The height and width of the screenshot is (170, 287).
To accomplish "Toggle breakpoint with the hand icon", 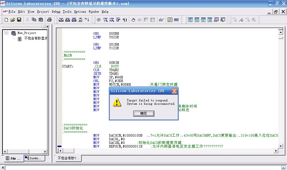I will coord(133,20).
